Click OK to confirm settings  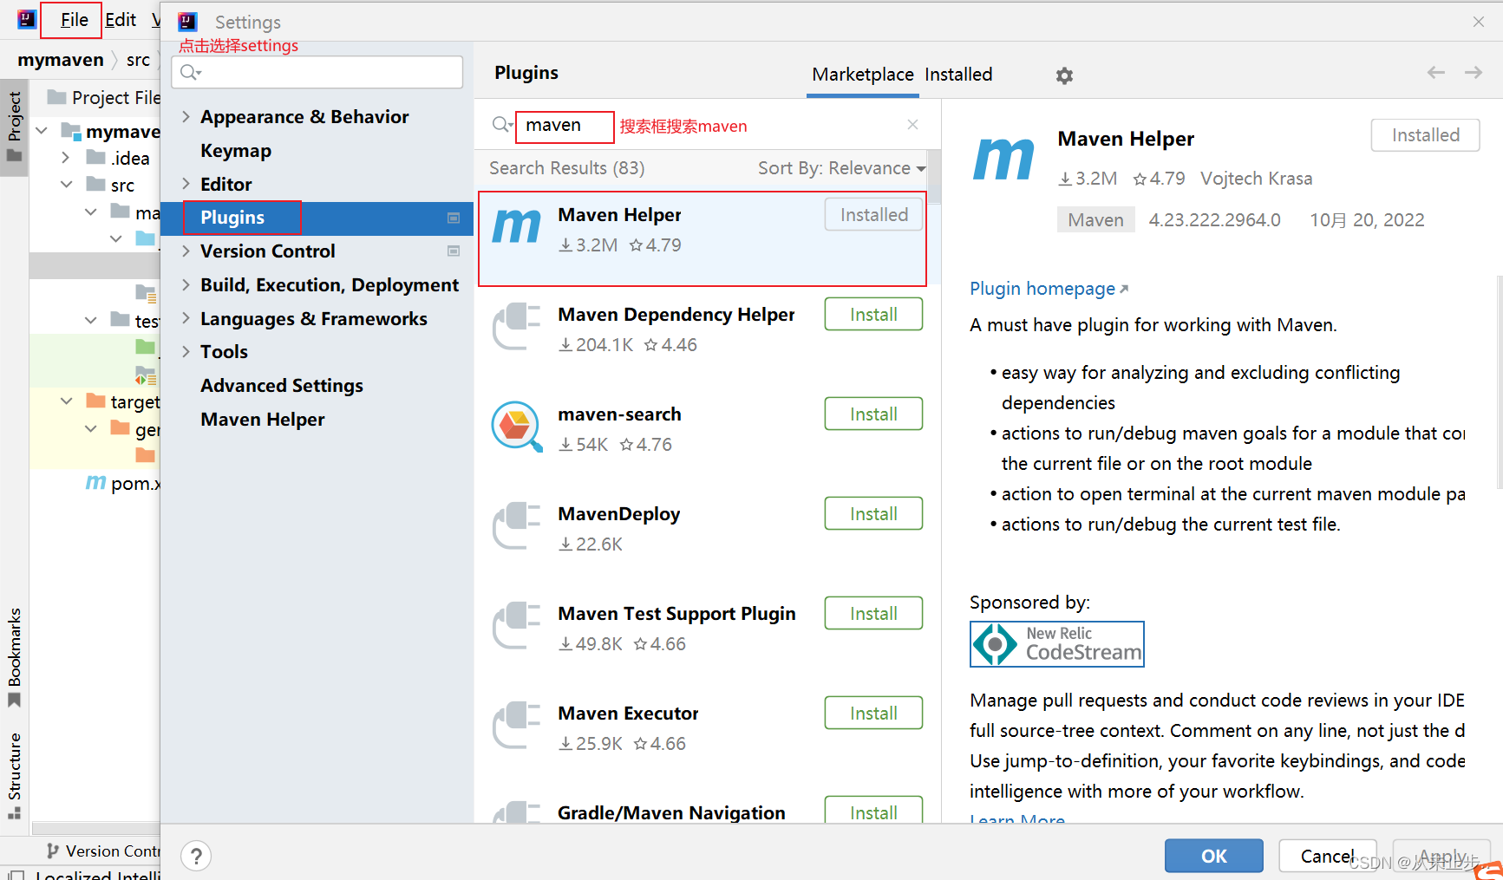click(x=1213, y=857)
